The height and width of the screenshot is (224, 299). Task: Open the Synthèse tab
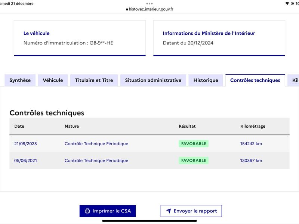pyautogui.click(x=20, y=80)
